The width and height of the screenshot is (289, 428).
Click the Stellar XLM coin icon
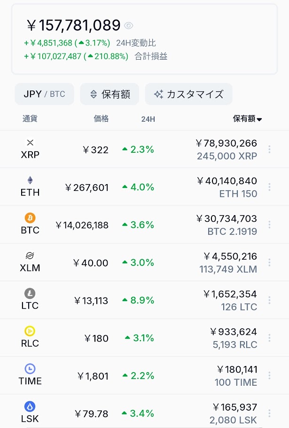pyautogui.click(x=30, y=256)
